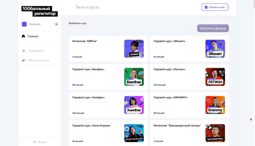This screenshot has width=255, height=146.
Task: Open the Годовой курс «Легион» card
Action: (x=189, y=77)
